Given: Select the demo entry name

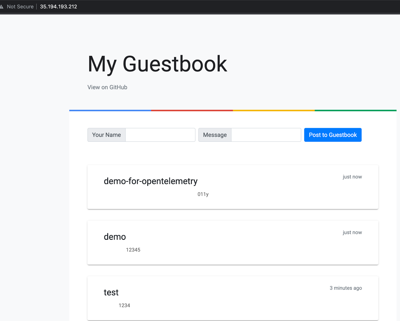Looking at the screenshot, I should (115, 237).
